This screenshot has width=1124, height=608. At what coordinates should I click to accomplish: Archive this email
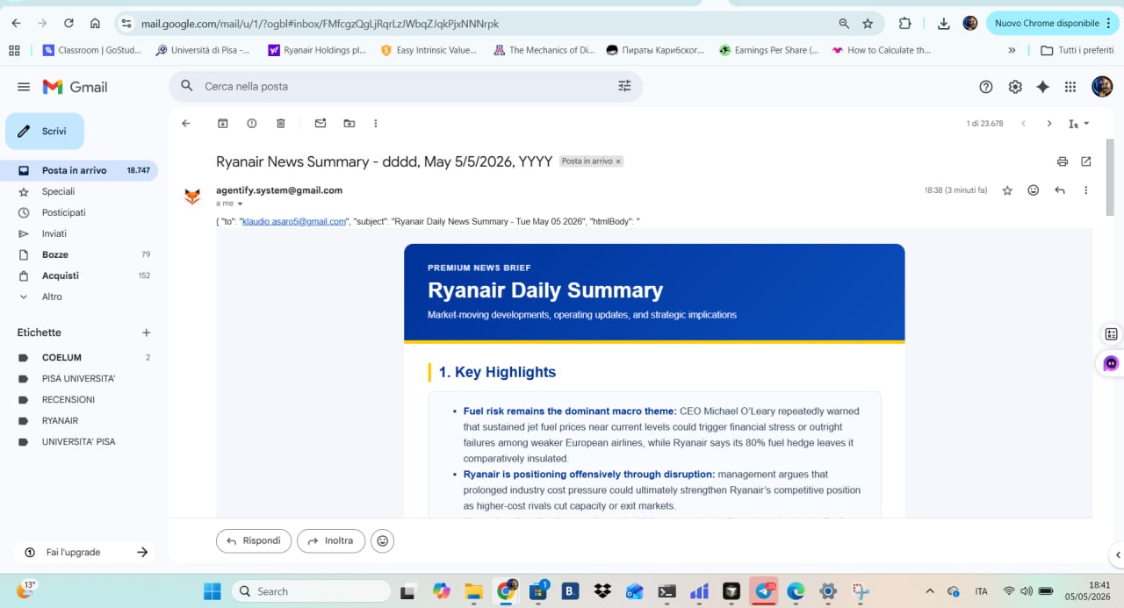pyautogui.click(x=223, y=124)
